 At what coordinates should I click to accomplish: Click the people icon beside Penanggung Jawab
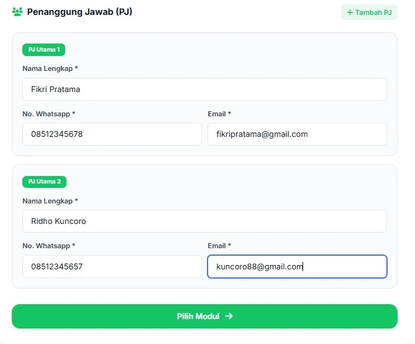pyautogui.click(x=17, y=12)
